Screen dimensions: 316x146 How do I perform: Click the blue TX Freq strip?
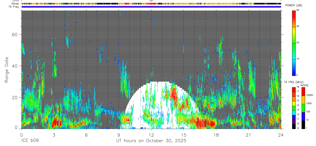click(151, 7)
